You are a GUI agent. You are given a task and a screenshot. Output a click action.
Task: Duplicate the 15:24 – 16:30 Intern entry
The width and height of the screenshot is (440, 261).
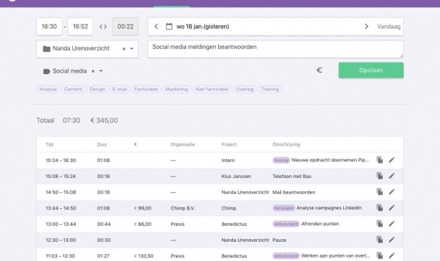379,160
